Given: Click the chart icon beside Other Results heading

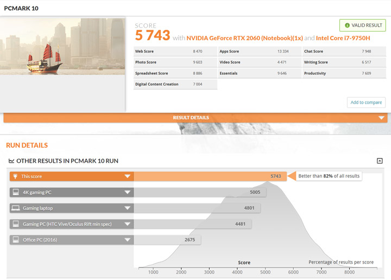Looking at the screenshot, I should click(x=11, y=161).
